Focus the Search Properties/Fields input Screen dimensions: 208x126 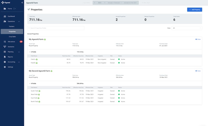[x=56, y=28]
